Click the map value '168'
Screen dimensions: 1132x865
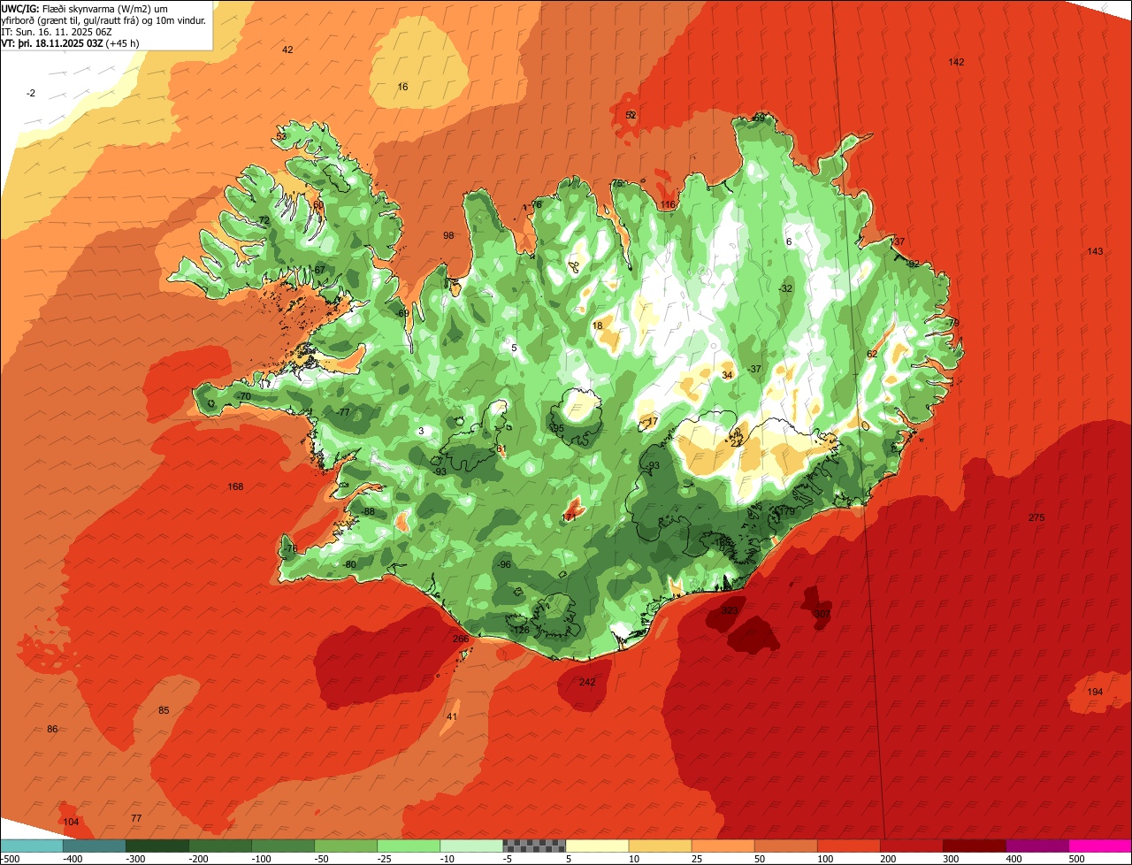[x=235, y=486]
